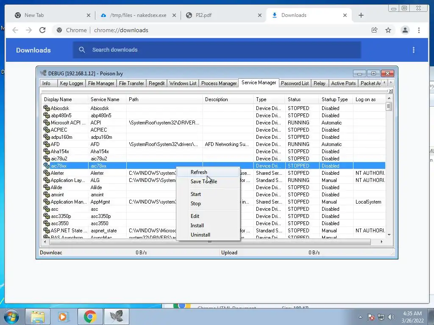Switch to the File Manager tab
Image resolution: width=434 pixels, height=325 pixels.
pyautogui.click(x=101, y=83)
